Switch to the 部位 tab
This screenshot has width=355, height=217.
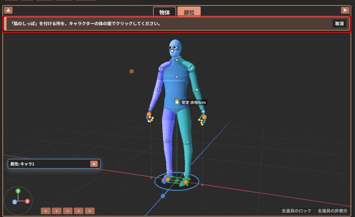click(189, 12)
